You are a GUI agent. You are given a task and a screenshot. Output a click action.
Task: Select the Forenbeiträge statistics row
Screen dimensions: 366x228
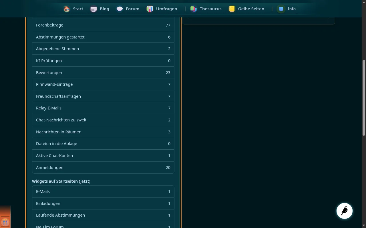point(103,25)
